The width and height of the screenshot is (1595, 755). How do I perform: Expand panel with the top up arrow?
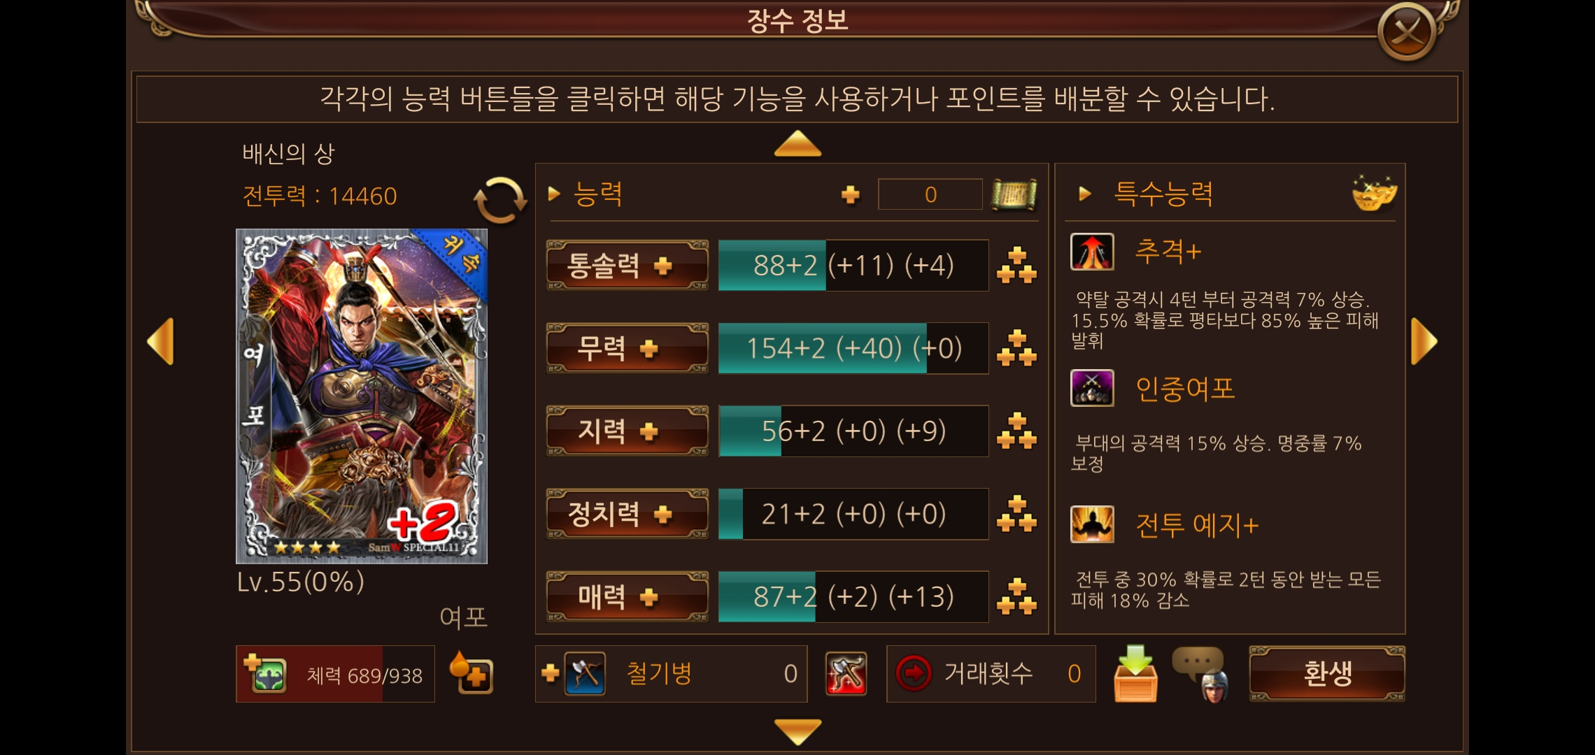point(797,143)
